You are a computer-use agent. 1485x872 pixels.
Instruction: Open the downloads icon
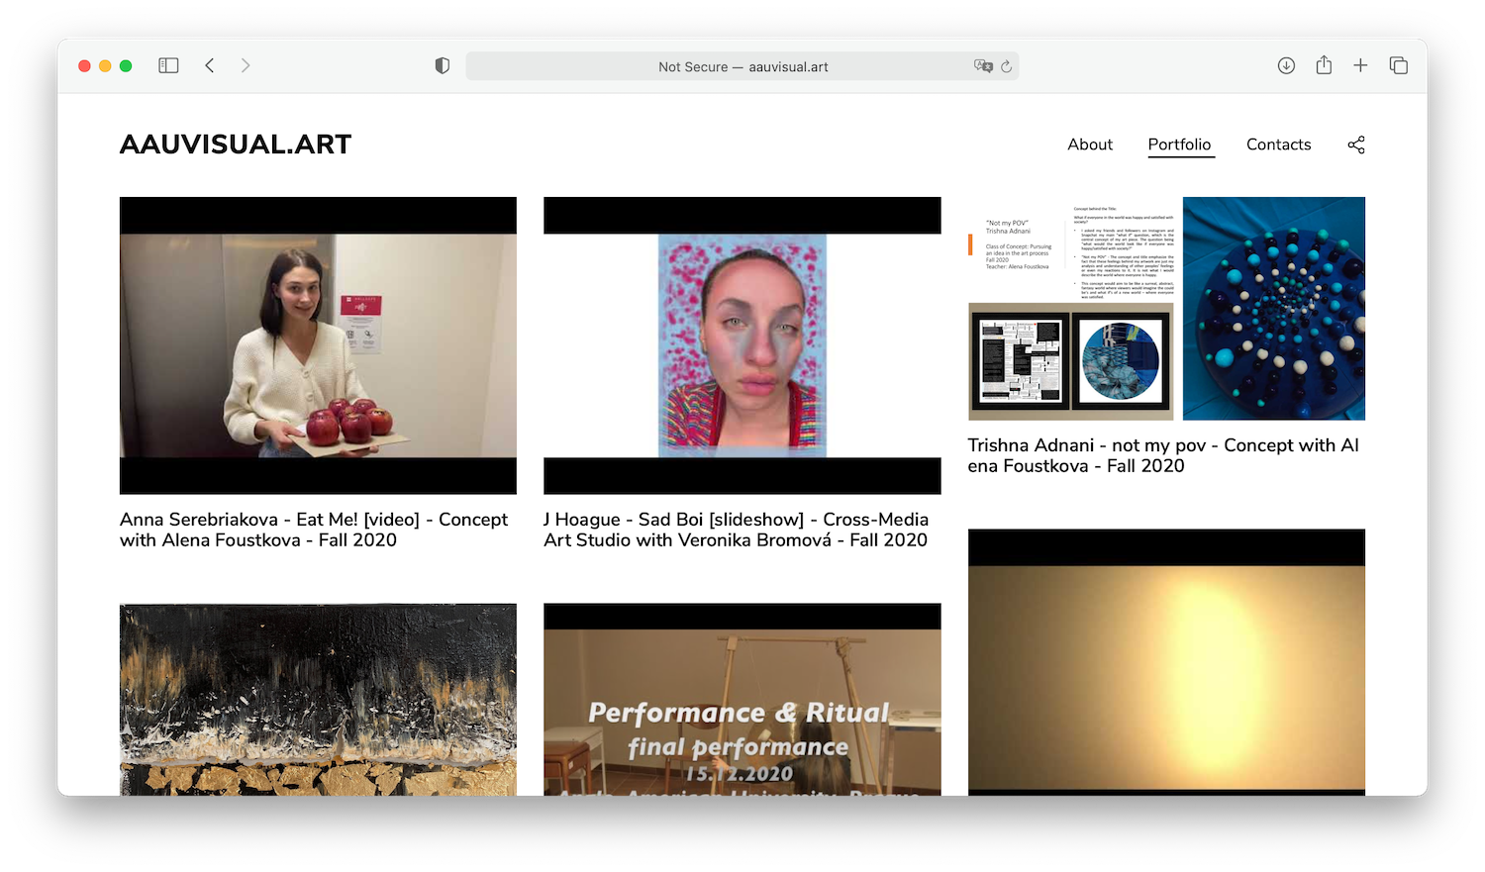pos(1286,65)
